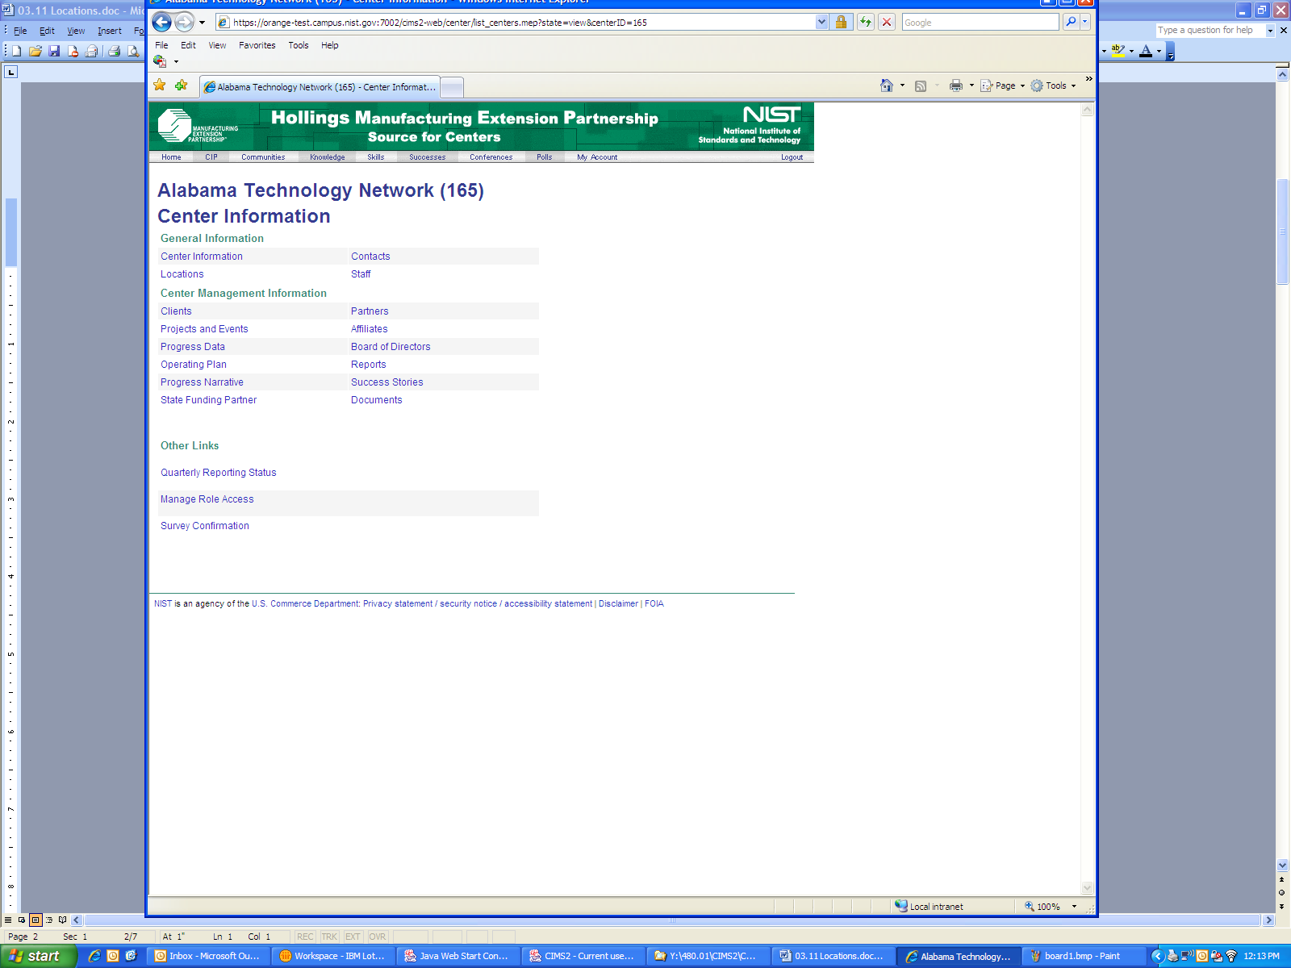This screenshot has width=1291, height=968.
Task: Click the Highlight icon in Word toolbar
Action: [x=1118, y=50]
